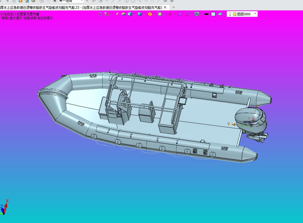Click the purple square frame icon
This screenshot has height=223, width=303.
180,14
